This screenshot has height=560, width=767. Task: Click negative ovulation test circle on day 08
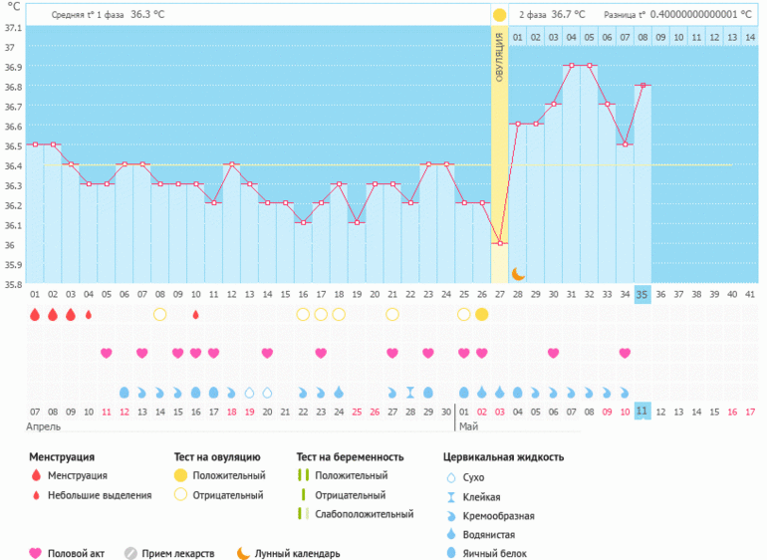[159, 314]
